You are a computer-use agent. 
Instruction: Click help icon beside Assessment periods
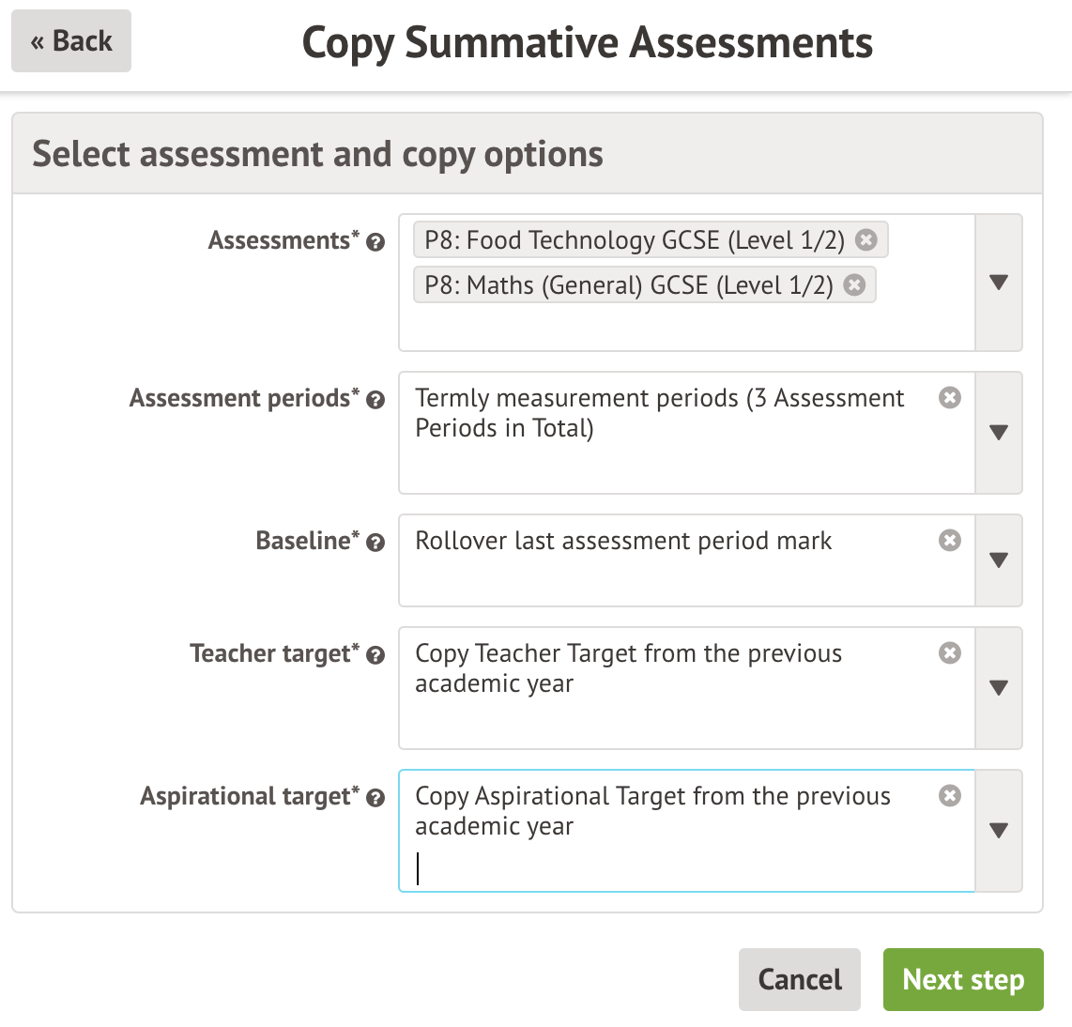pos(375,400)
